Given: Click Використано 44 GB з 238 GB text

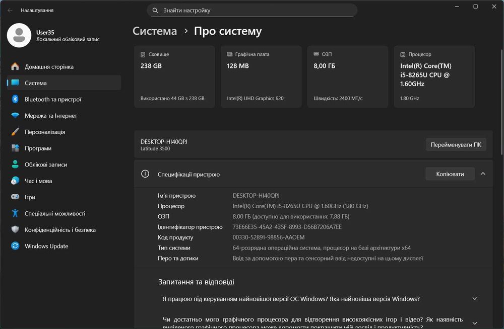Looking at the screenshot, I should tap(172, 98).
